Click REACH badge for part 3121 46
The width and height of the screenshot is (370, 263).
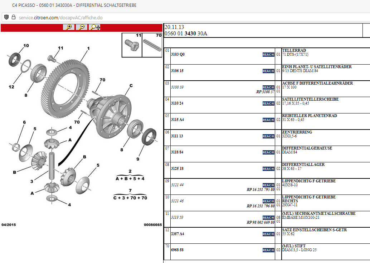click(268, 201)
